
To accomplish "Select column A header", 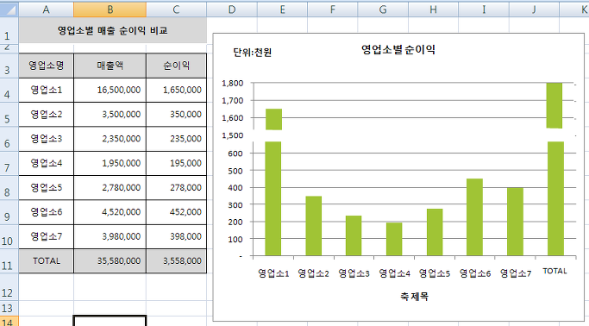I will click(47, 9).
